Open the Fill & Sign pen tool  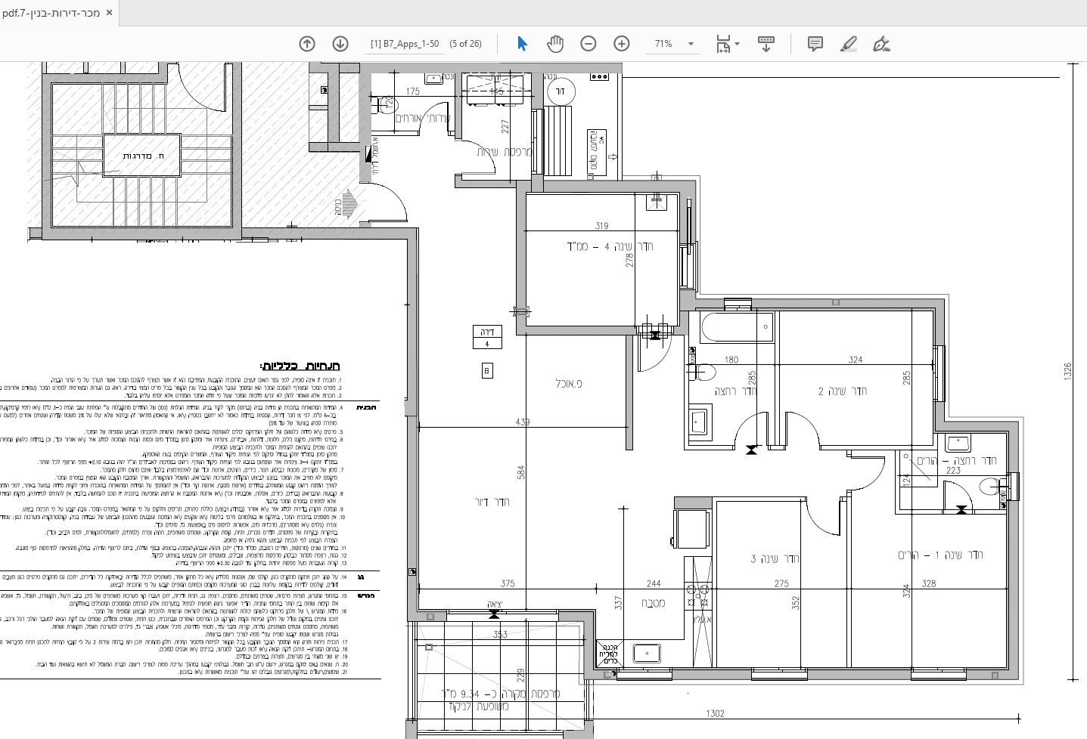coord(881,44)
